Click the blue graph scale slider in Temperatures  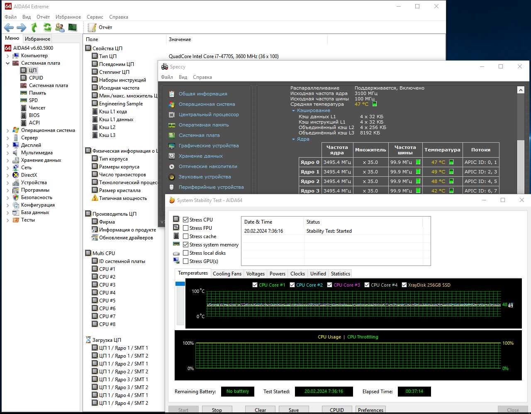coord(180,284)
